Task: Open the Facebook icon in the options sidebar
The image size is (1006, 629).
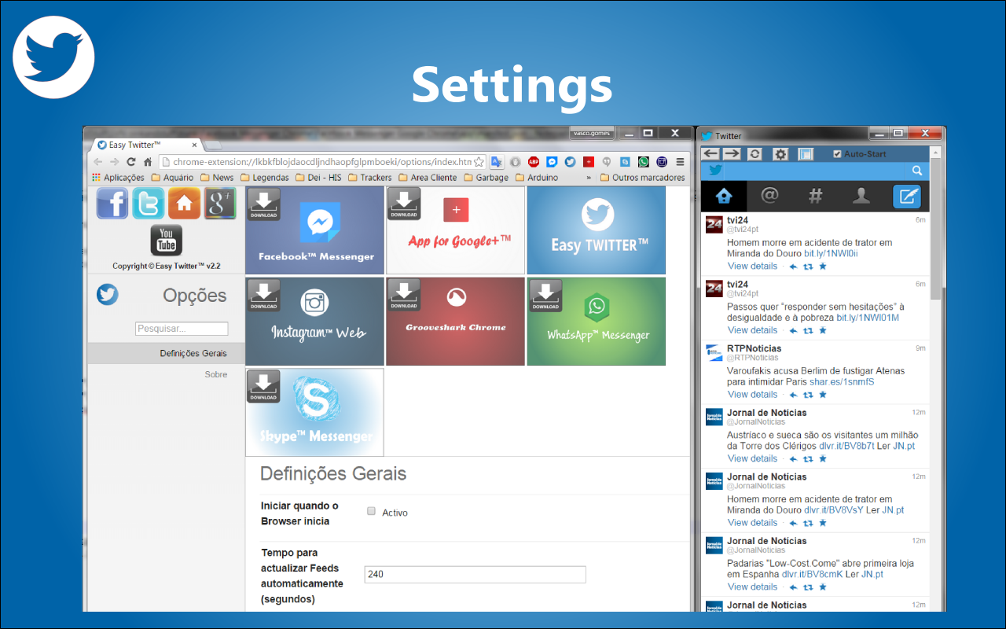Action: point(112,203)
